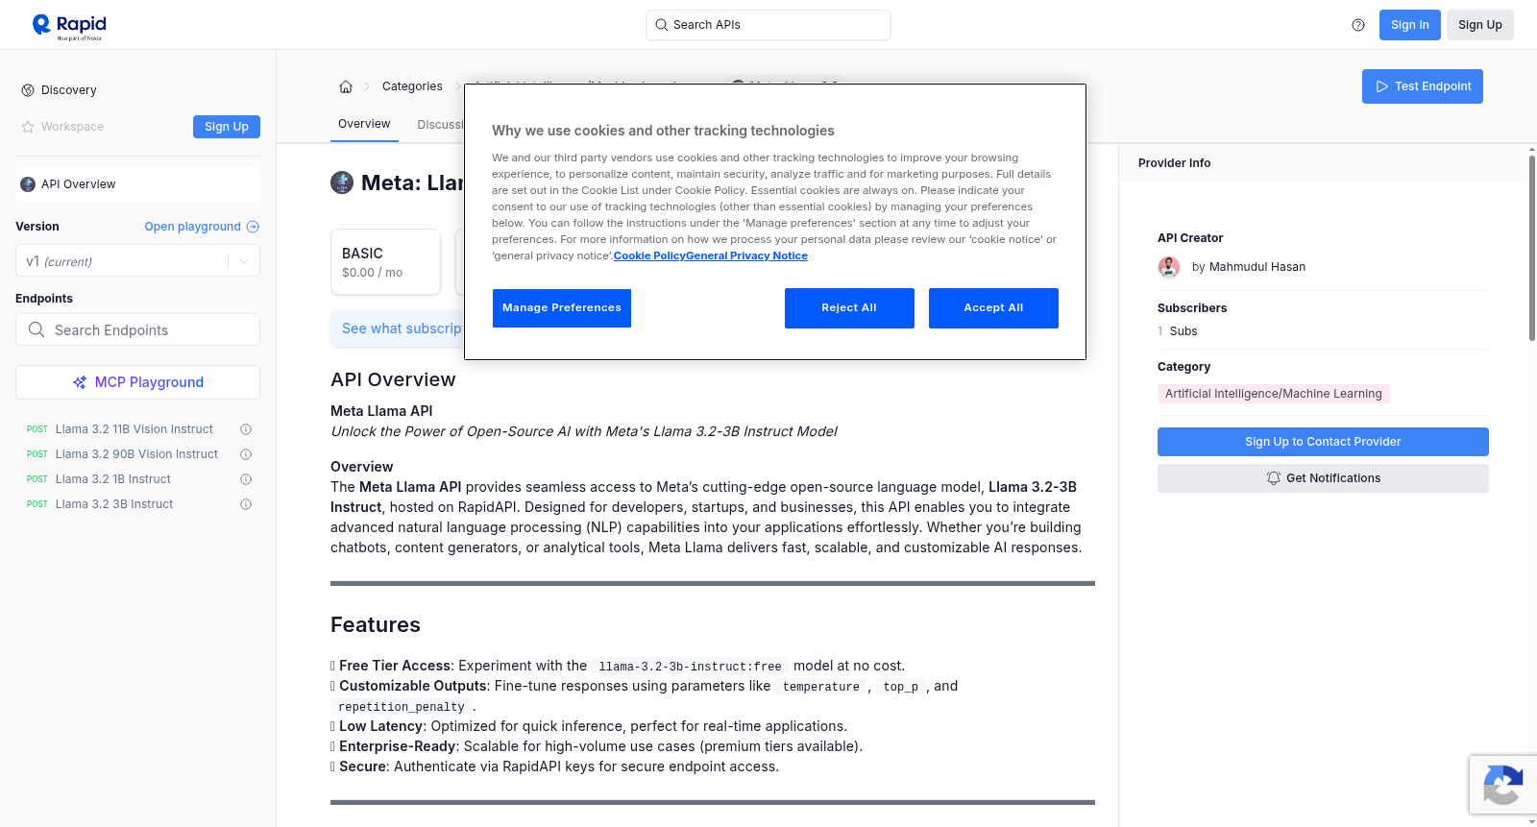Open Llama 3.2 3B Instruct endpoint
Viewport: 1537px width, 827px height.
pos(114,504)
